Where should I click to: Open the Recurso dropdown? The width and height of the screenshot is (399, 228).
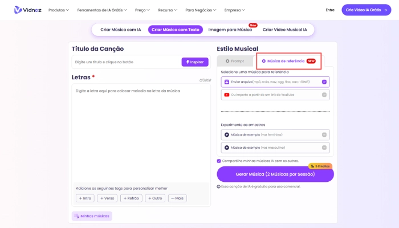168,10
